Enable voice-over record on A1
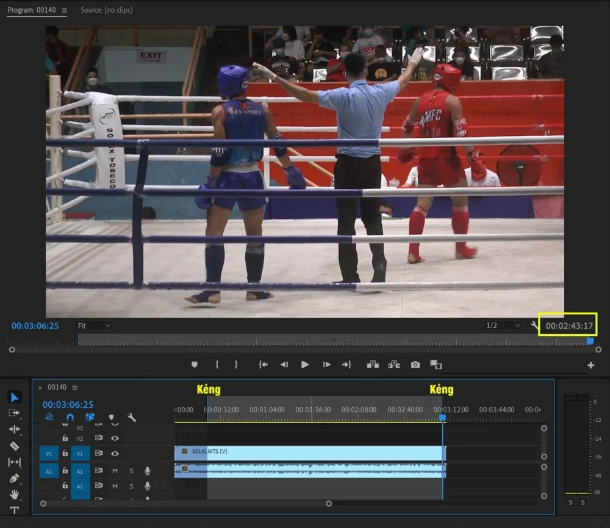This screenshot has height=528, width=610. point(148,471)
